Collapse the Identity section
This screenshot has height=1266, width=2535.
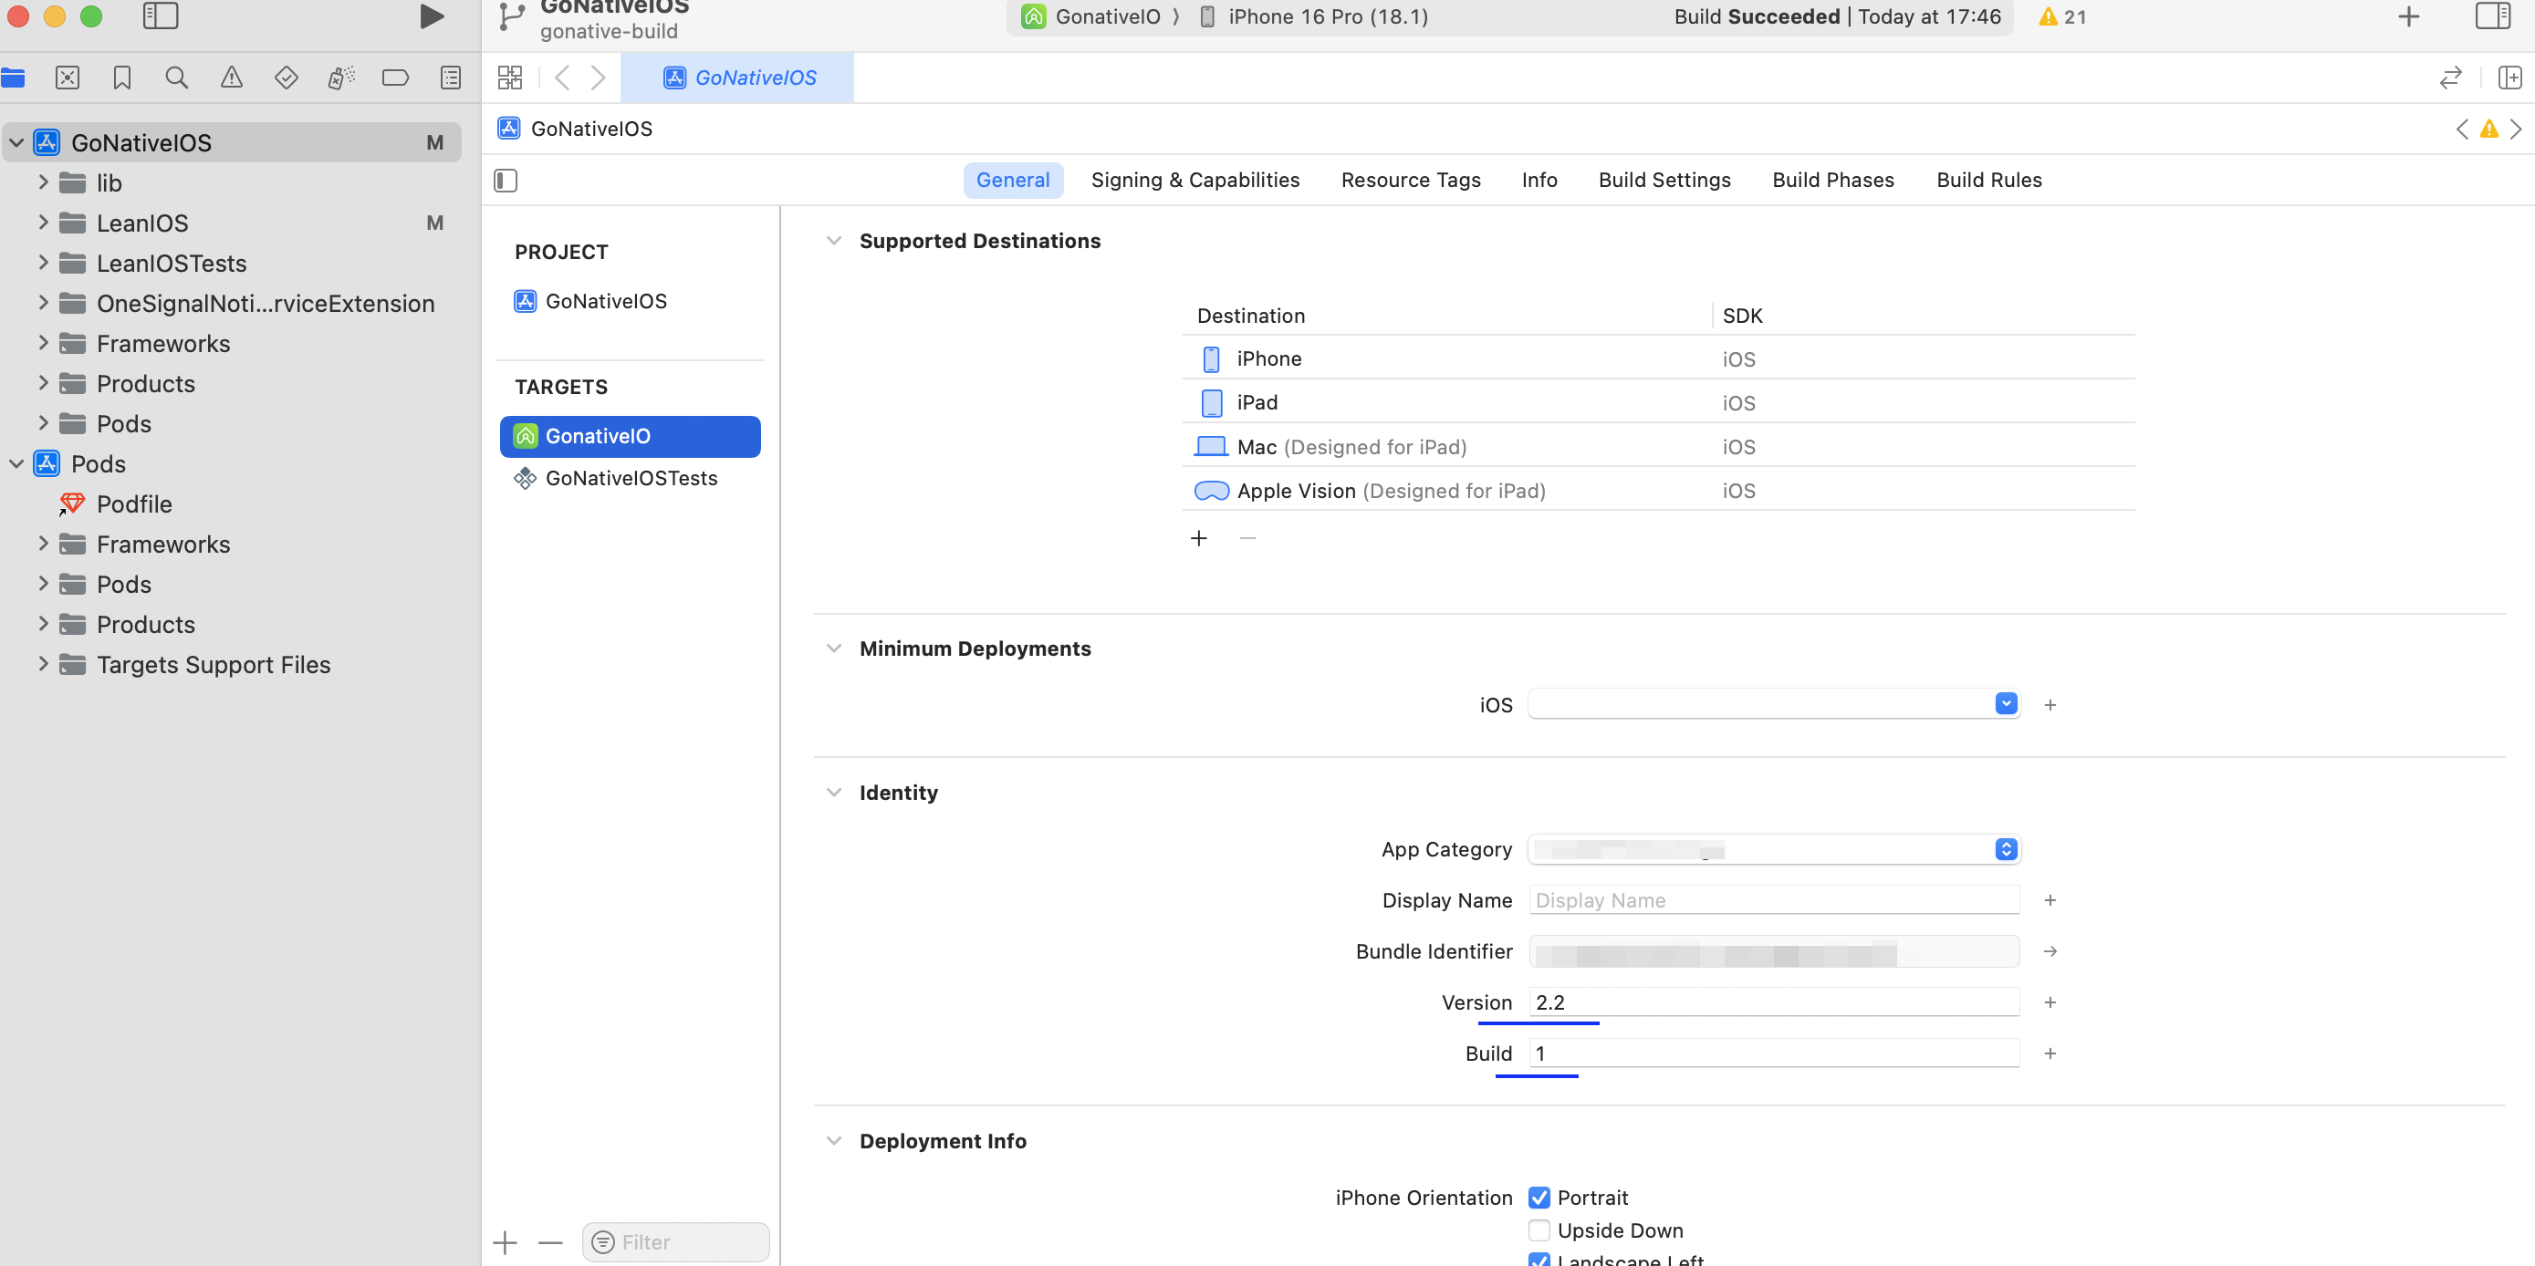[833, 793]
